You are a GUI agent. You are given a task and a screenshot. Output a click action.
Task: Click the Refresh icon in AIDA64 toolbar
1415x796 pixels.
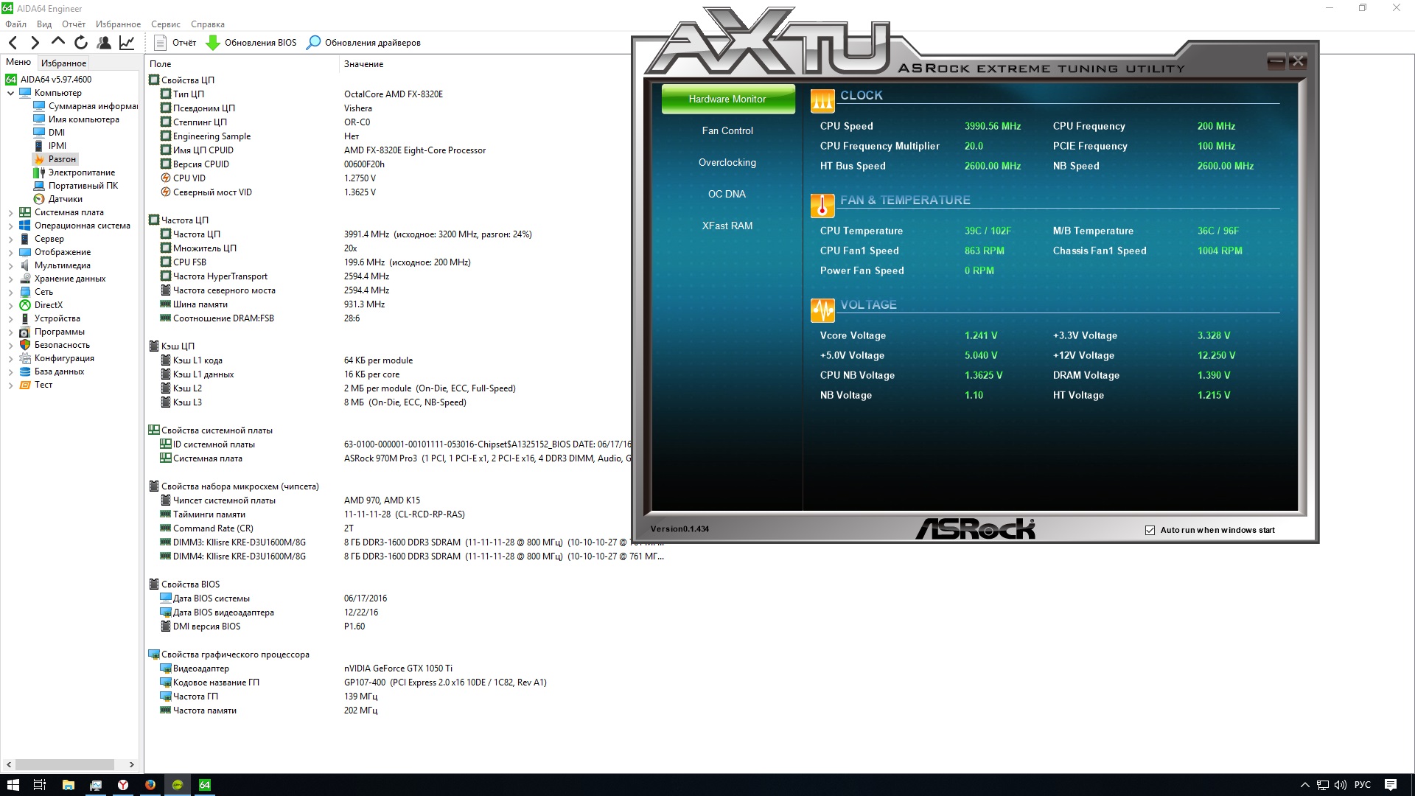tap(81, 43)
